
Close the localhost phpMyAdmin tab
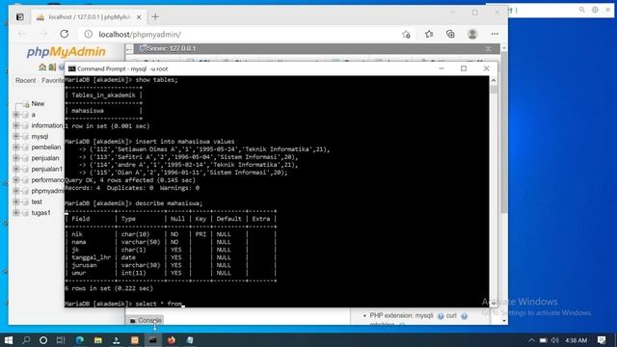(139, 17)
